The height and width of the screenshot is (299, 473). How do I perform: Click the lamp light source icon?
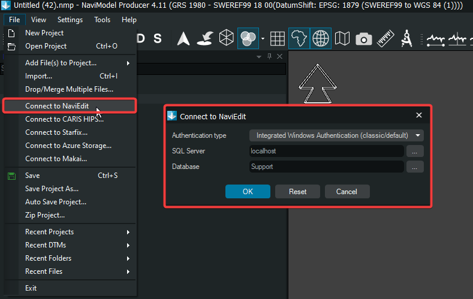205,38
